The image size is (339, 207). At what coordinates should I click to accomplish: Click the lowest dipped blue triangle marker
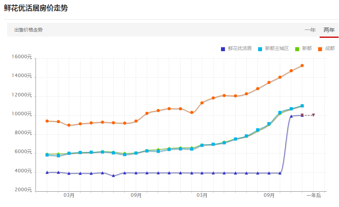coord(114,176)
